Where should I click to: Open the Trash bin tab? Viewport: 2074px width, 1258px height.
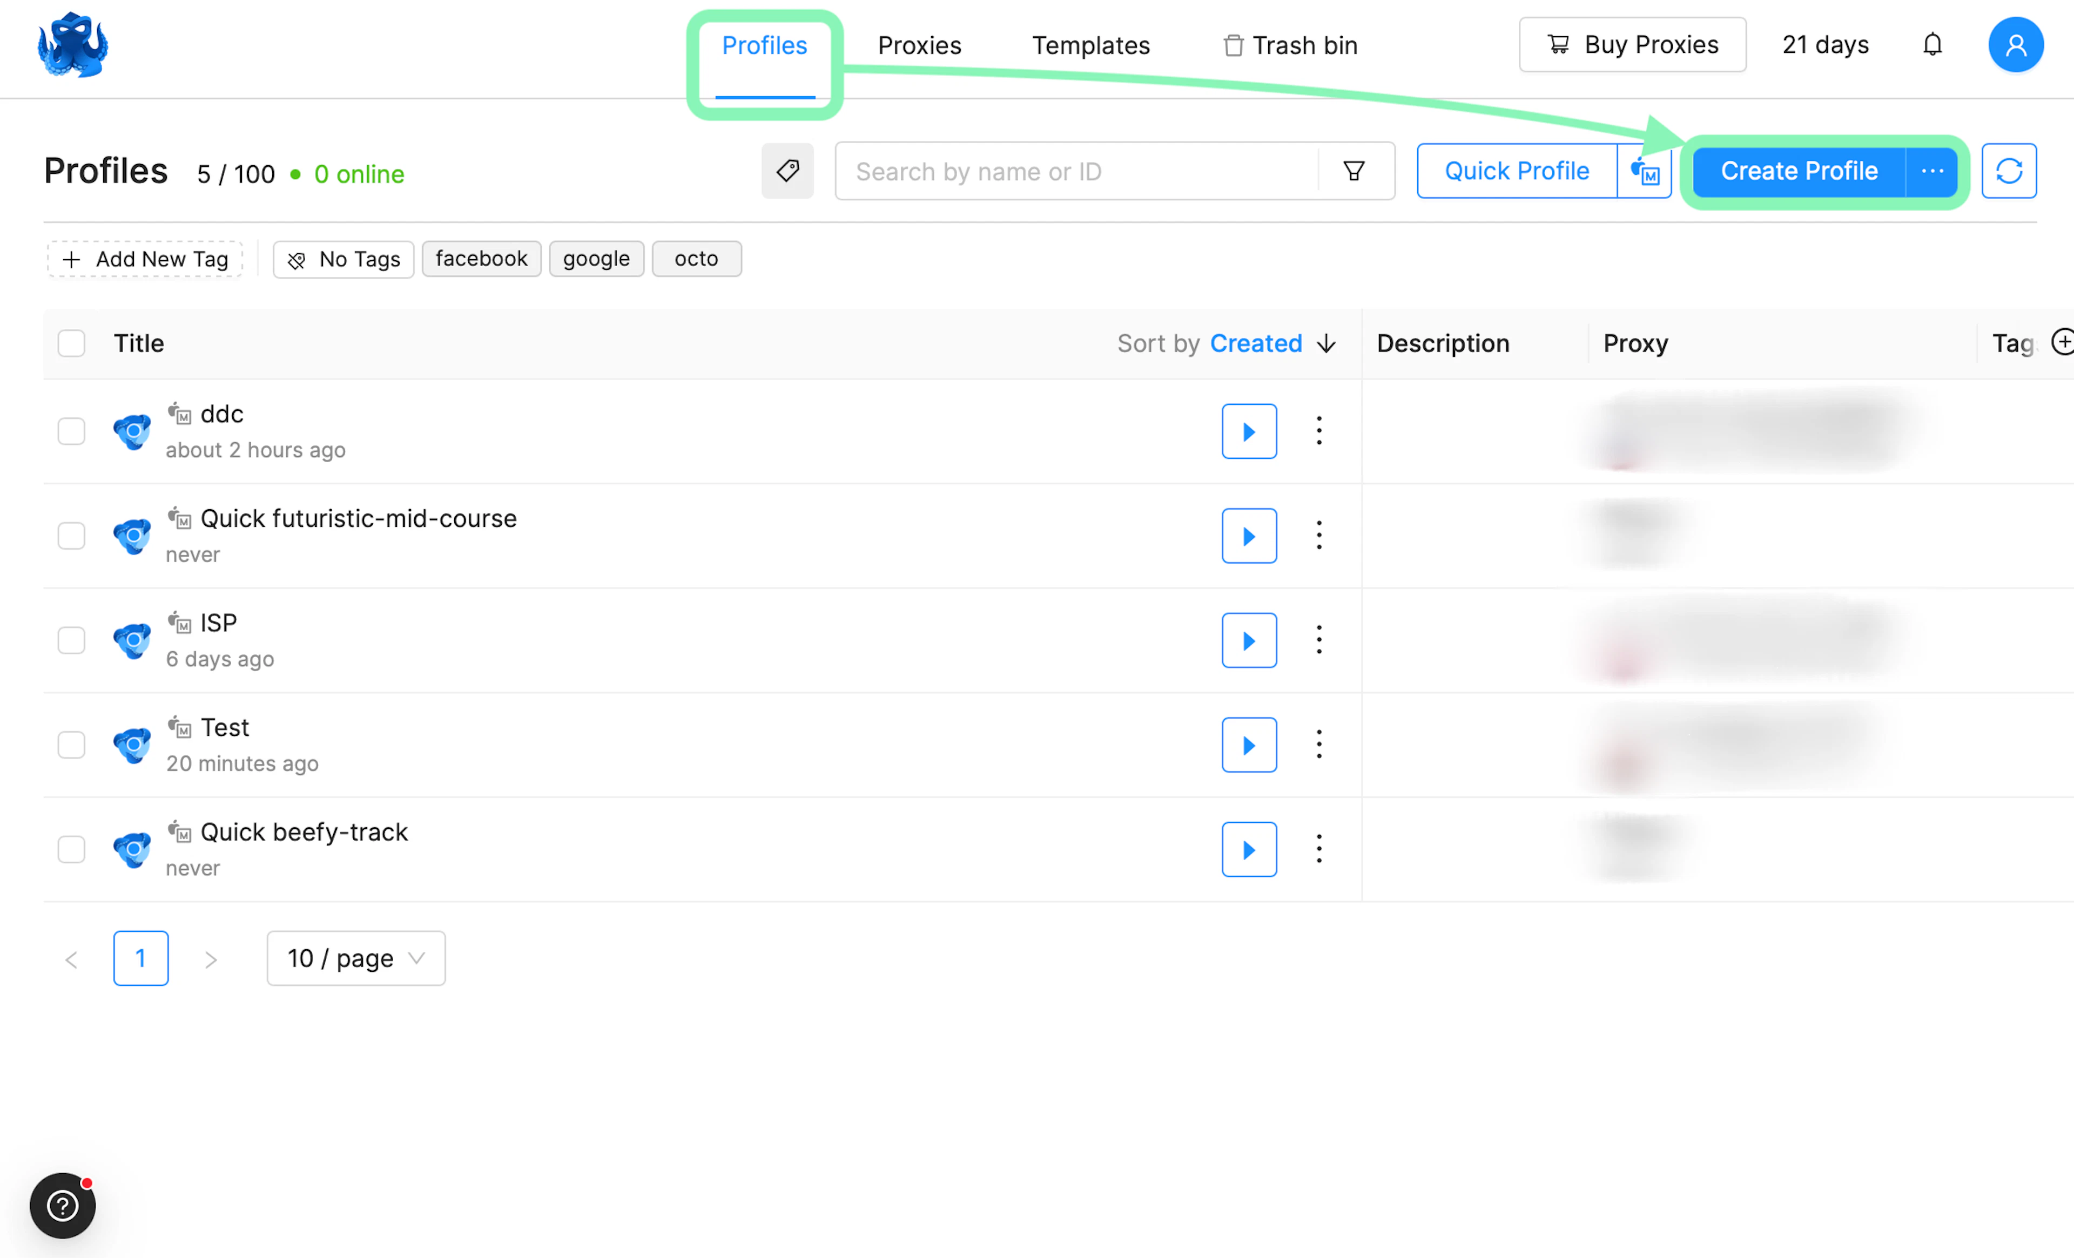click(x=1290, y=45)
